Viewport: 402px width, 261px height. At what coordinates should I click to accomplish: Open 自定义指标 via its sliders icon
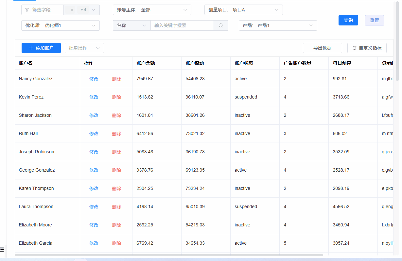(354, 48)
